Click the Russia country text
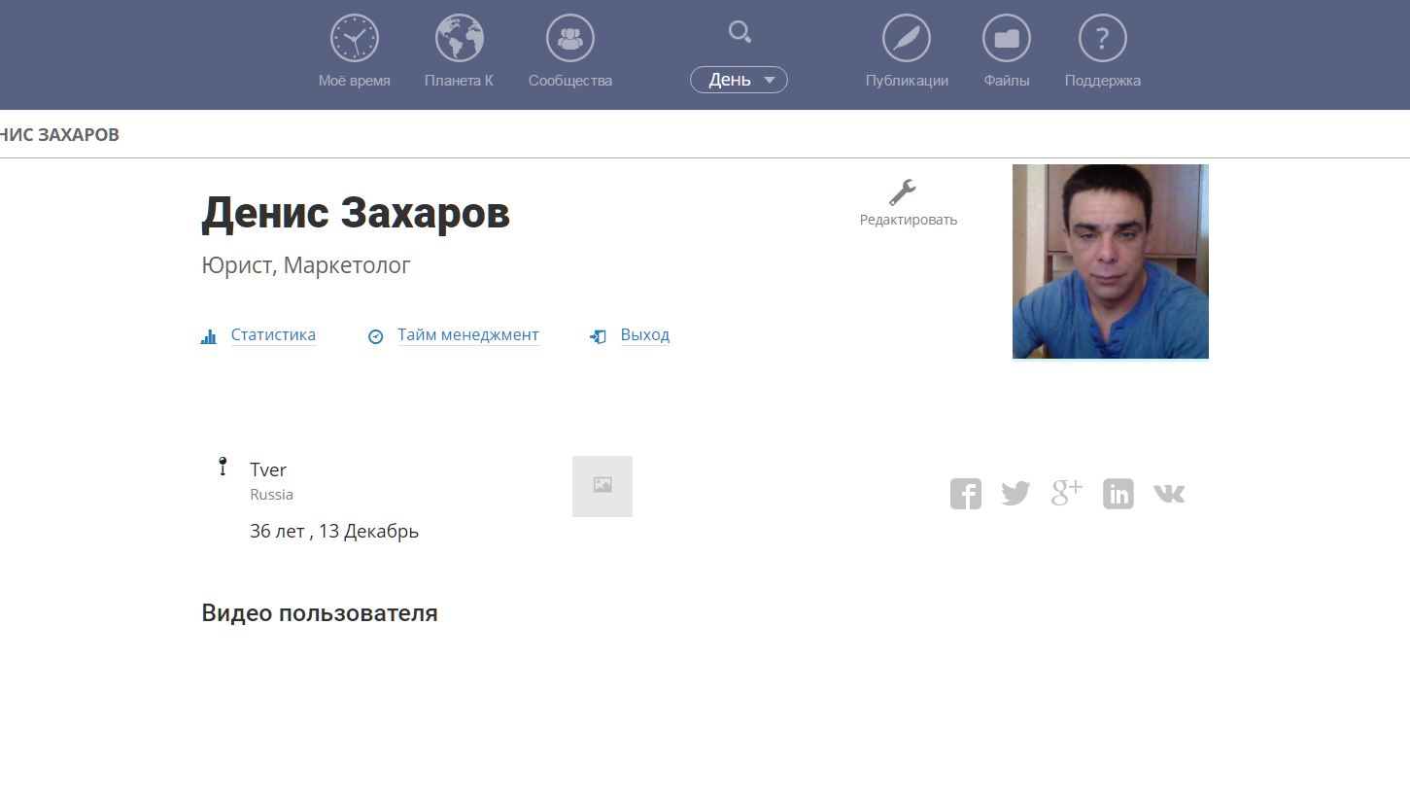This screenshot has height=799, width=1410. pyautogui.click(x=271, y=494)
